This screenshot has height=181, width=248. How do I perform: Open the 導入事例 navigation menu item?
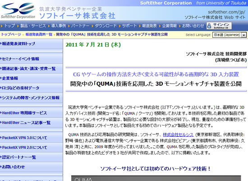pos(58,26)
